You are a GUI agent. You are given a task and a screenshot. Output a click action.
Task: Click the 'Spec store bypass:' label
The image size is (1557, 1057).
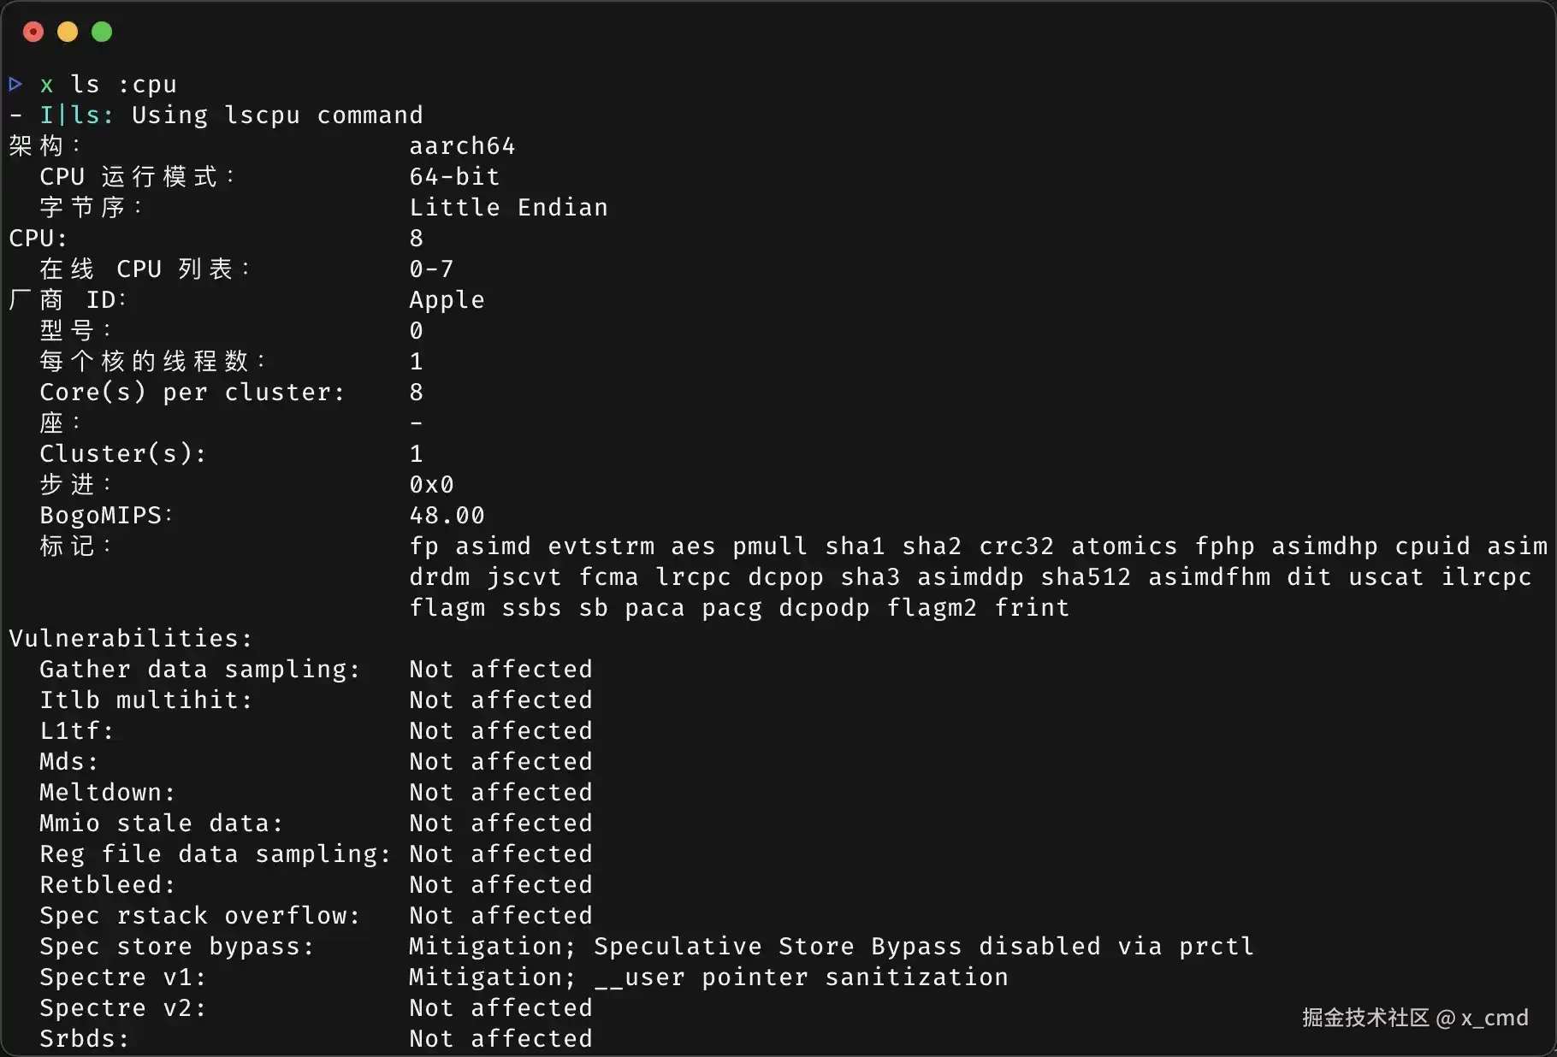[x=176, y=947]
